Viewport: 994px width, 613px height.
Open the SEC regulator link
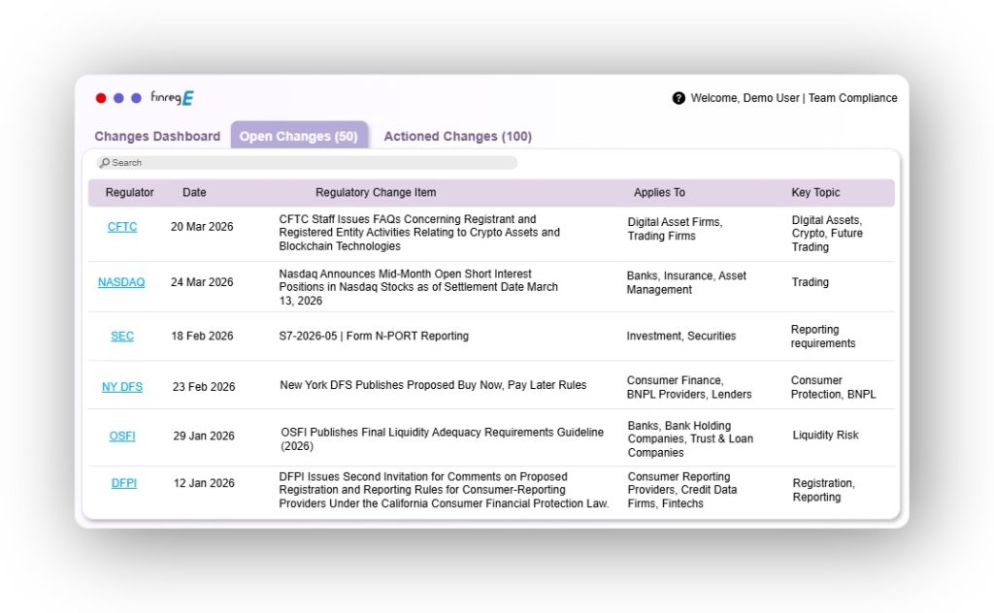point(122,337)
